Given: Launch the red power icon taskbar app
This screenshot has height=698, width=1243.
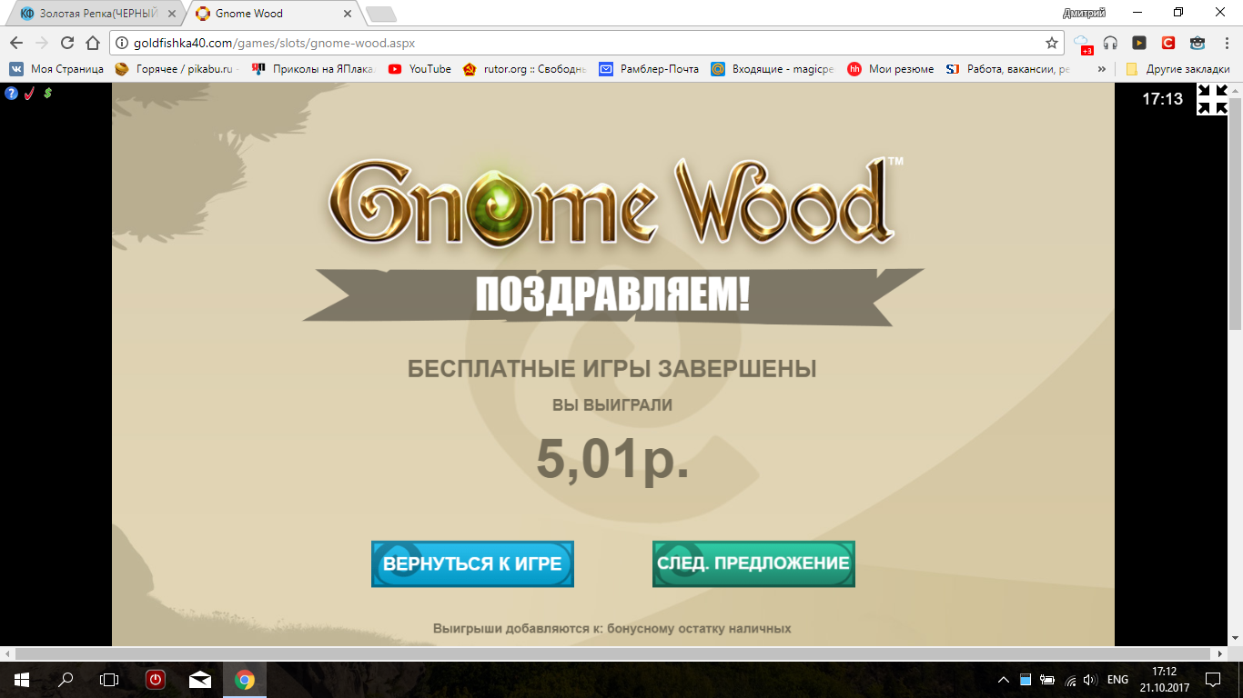Looking at the screenshot, I should pyautogui.click(x=156, y=679).
